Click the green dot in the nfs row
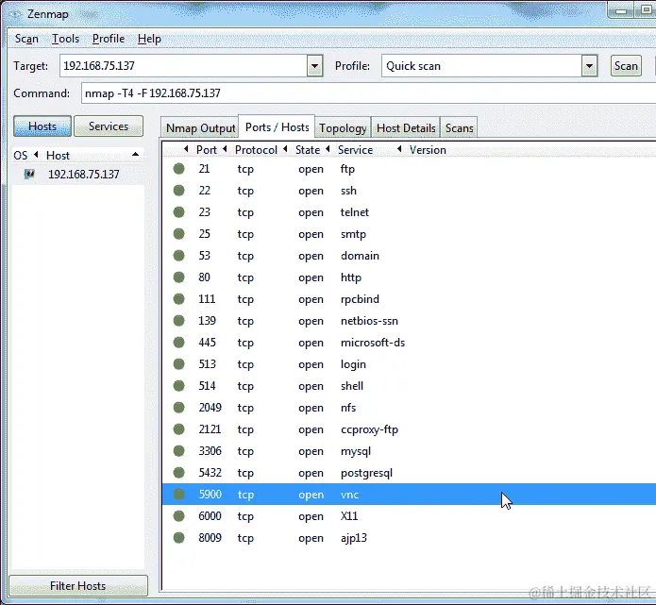Image resolution: width=656 pixels, height=605 pixels. coord(179,408)
